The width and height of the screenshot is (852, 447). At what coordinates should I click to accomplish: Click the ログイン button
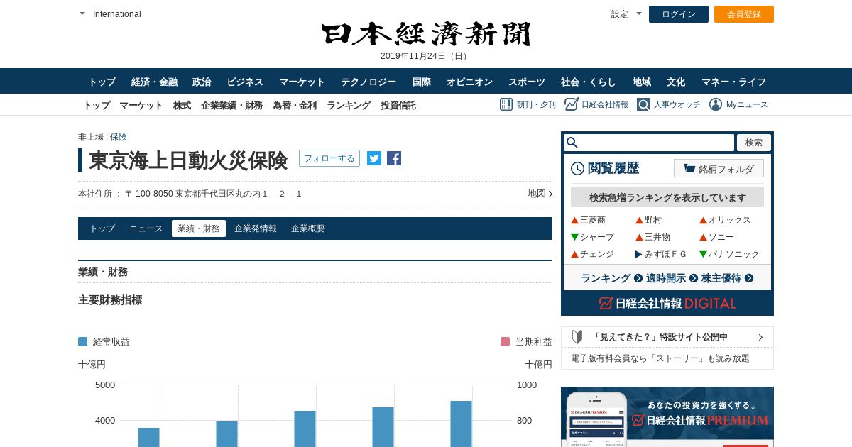click(679, 14)
